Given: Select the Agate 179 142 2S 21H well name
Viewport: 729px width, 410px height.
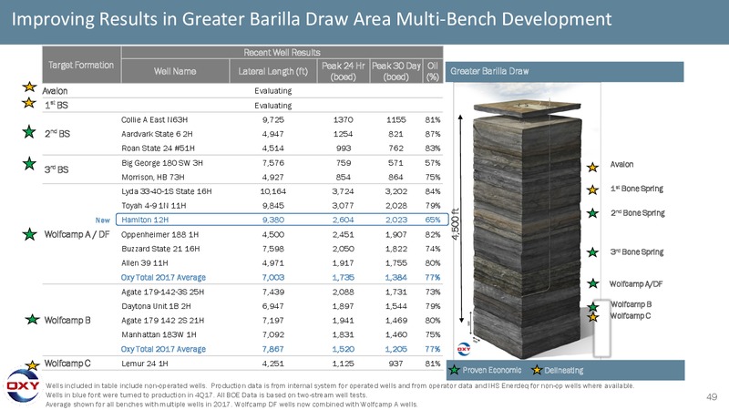Looking at the screenshot, I should 163,321.
